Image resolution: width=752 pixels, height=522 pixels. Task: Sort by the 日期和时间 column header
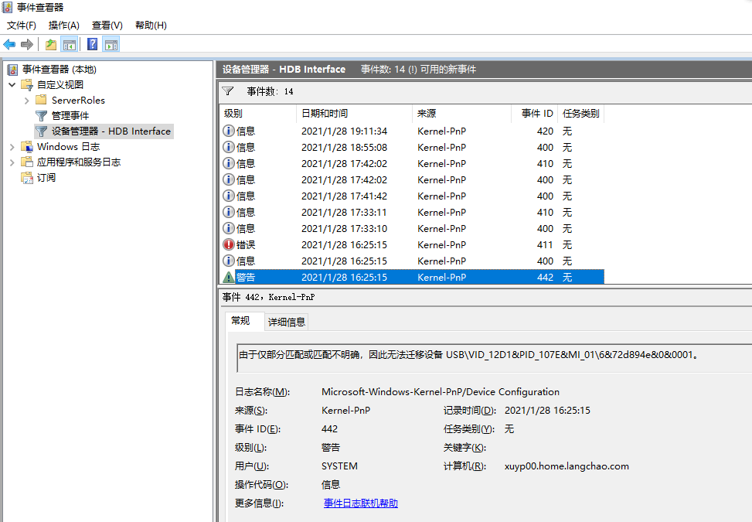[355, 114]
